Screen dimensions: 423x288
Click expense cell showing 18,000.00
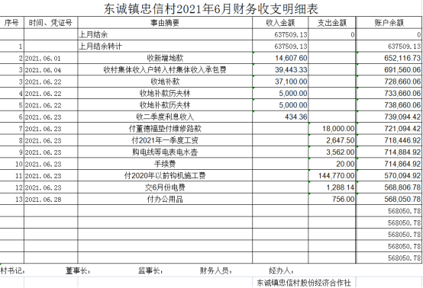[332, 129]
